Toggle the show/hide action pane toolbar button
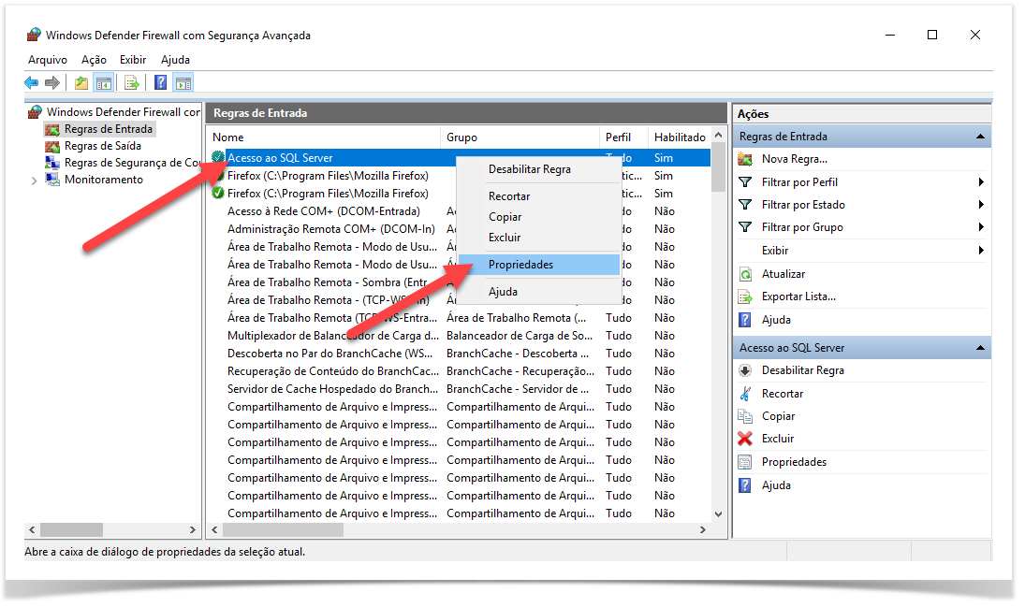This screenshot has height=607, width=1025. pos(183,82)
